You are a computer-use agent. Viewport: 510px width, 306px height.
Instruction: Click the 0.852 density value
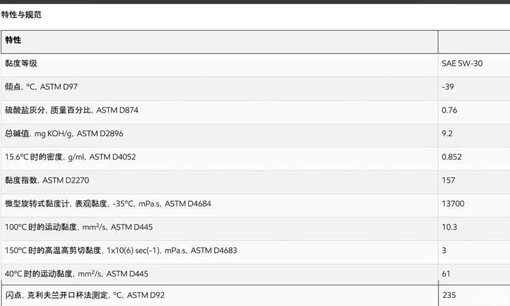pos(452,157)
